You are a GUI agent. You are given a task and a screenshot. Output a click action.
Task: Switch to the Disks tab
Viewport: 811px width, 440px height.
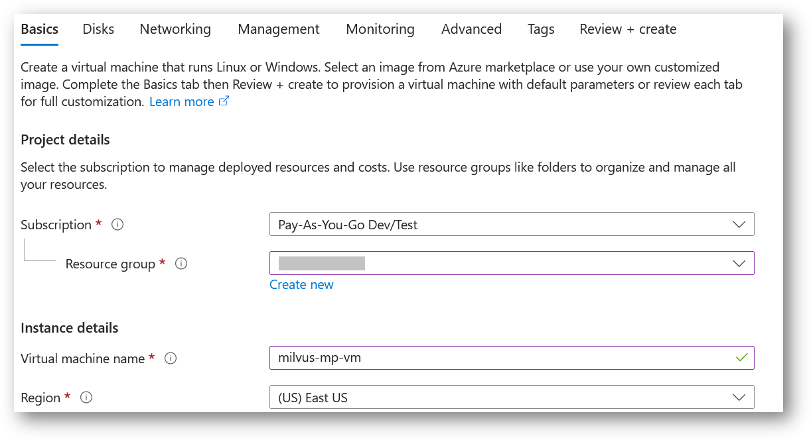click(98, 29)
